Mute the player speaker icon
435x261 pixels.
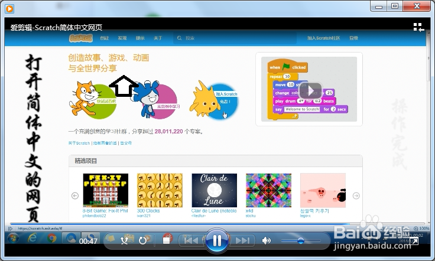click(x=266, y=240)
